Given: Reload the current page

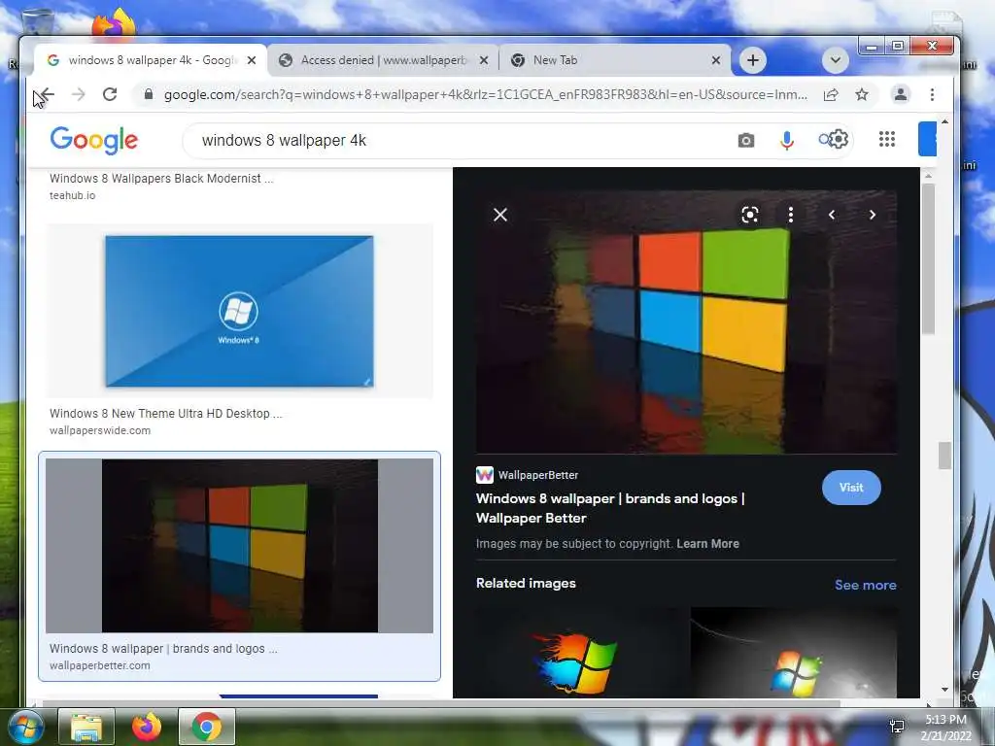Looking at the screenshot, I should click(x=110, y=94).
